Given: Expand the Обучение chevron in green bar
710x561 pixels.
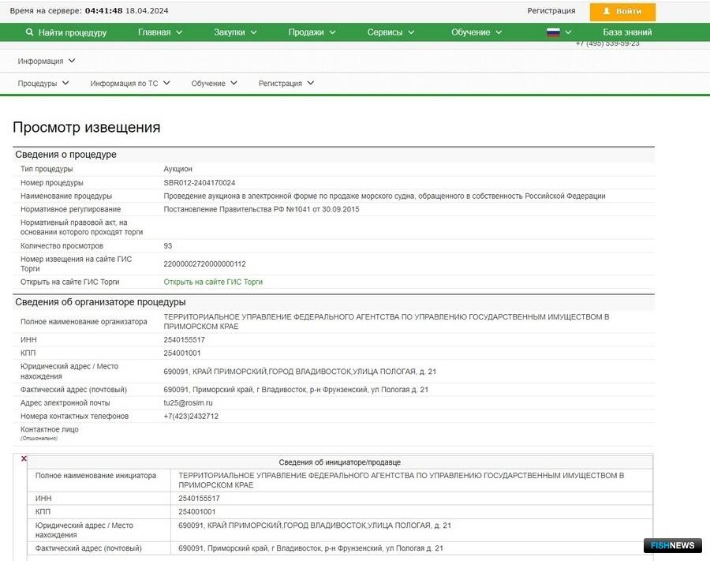Looking at the screenshot, I should click(x=499, y=32).
